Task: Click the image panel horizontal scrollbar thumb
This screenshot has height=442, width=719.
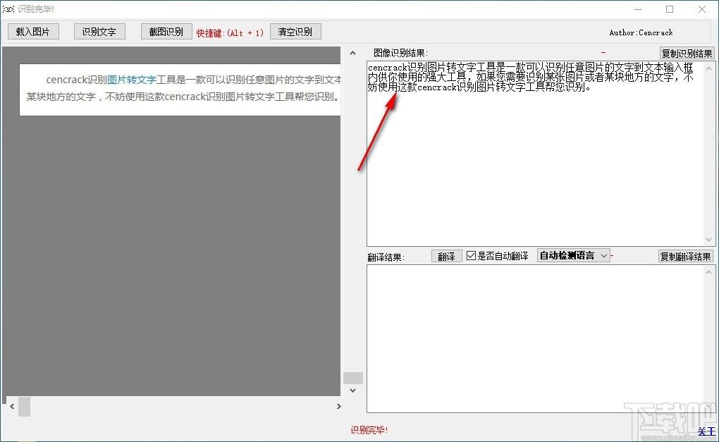Action: 24,407
